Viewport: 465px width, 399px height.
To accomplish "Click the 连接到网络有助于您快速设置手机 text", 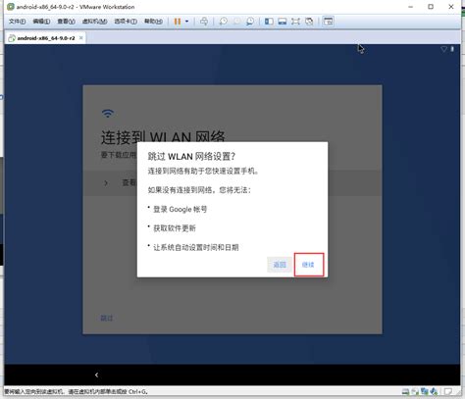I will pos(203,171).
